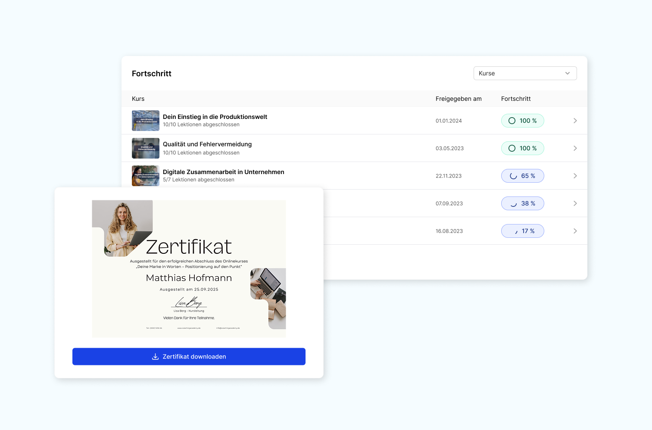
Task: Click the Zertifikat certificate preview image
Action: click(x=189, y=268)
